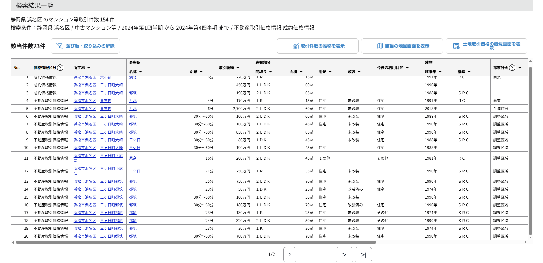Open 用途 column sort dropdown
Viewport: 543px width, 263px height.
click(x=330, y=72)
